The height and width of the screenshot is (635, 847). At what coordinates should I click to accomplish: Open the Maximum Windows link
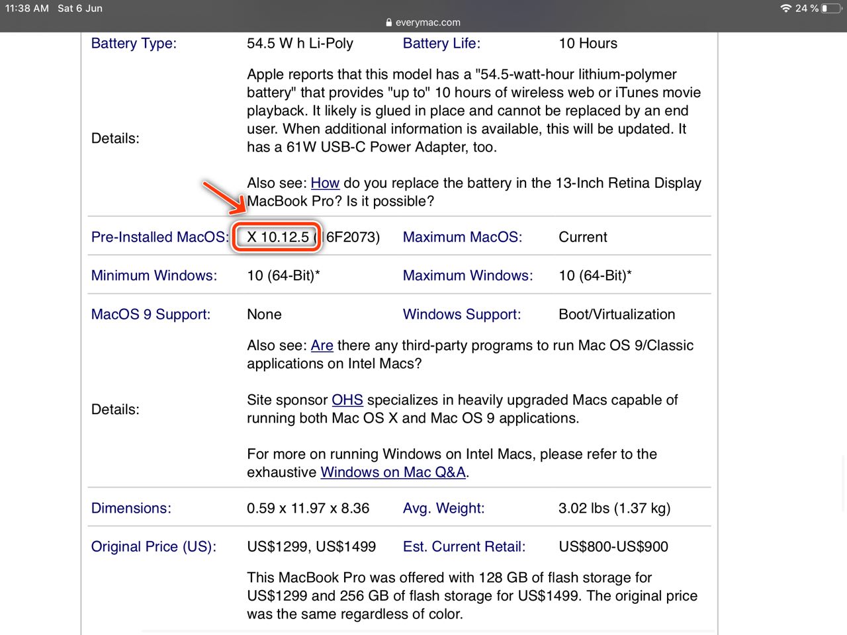pos(468,276)
